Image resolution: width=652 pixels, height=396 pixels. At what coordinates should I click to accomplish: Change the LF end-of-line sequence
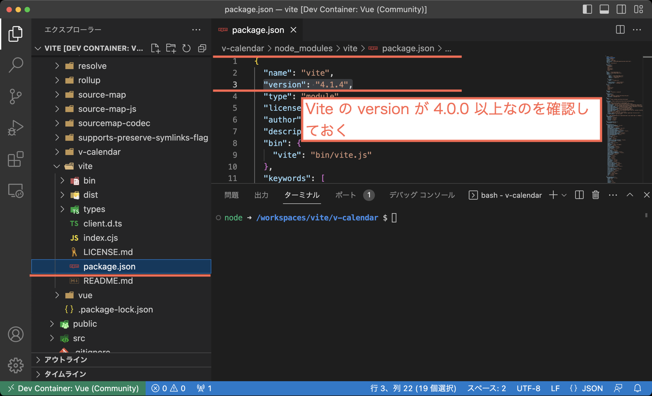(555, 388)
